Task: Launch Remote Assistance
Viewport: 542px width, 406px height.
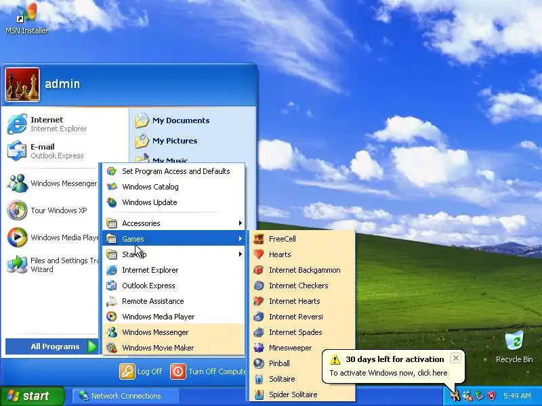Action: click(x=173, y=301)
